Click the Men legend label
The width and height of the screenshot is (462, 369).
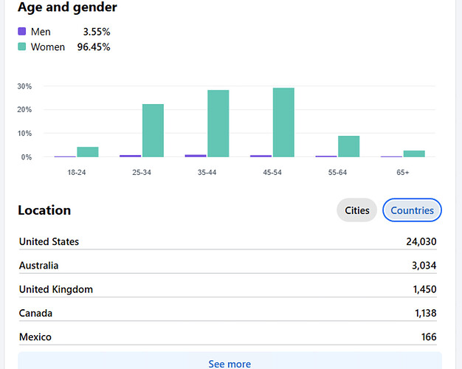point(41,32)
